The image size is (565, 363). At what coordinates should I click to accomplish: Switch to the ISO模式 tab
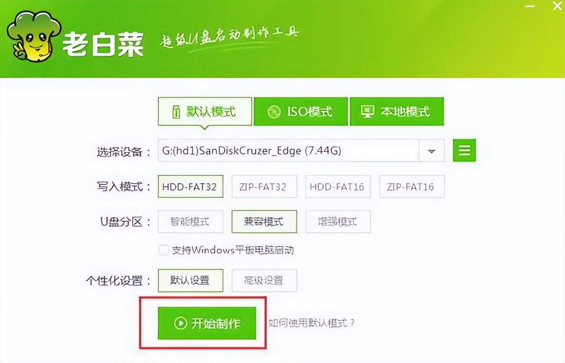[301, 111]
